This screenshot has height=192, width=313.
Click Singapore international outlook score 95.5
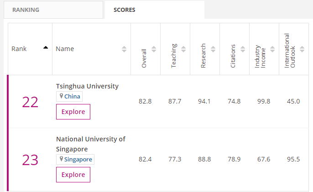point(293,159)
